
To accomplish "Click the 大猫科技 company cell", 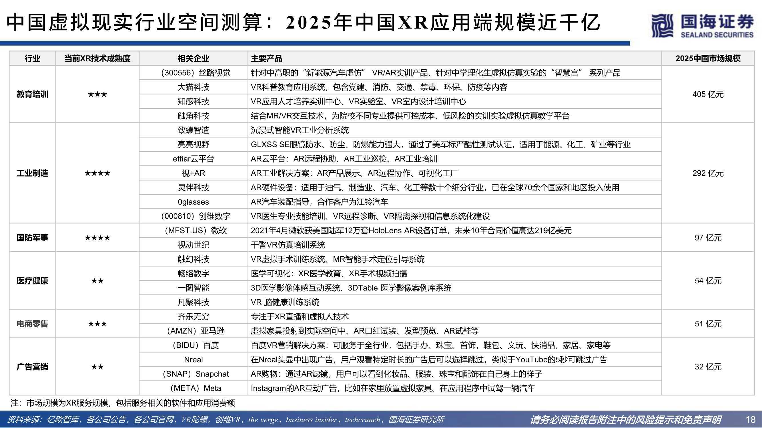I will coord(193,87).
